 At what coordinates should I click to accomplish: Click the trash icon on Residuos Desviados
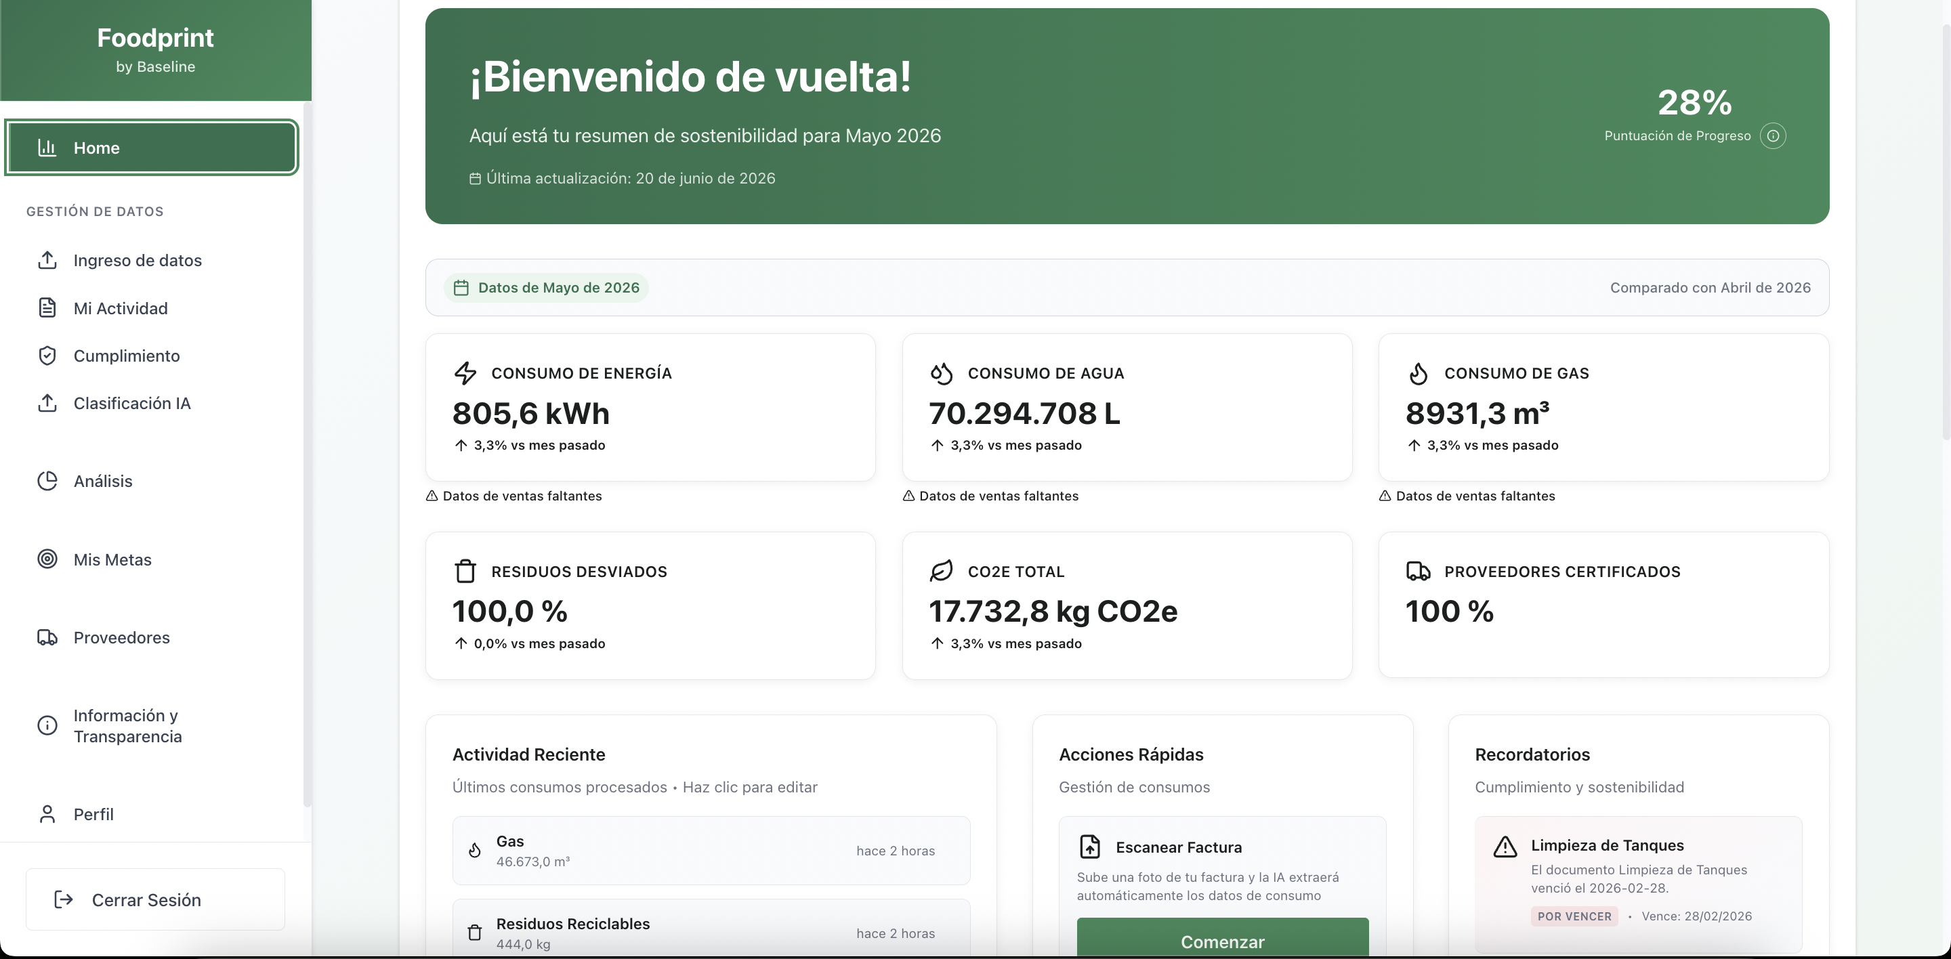pos(465,572)
